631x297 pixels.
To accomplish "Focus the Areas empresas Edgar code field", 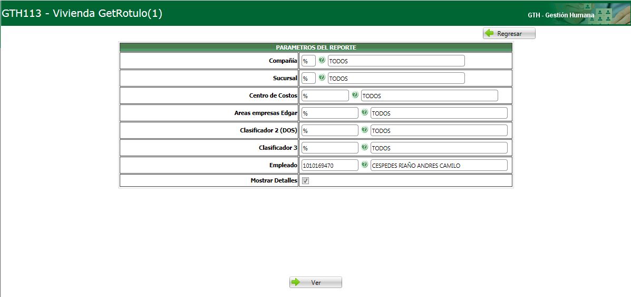I will point(330,113).
